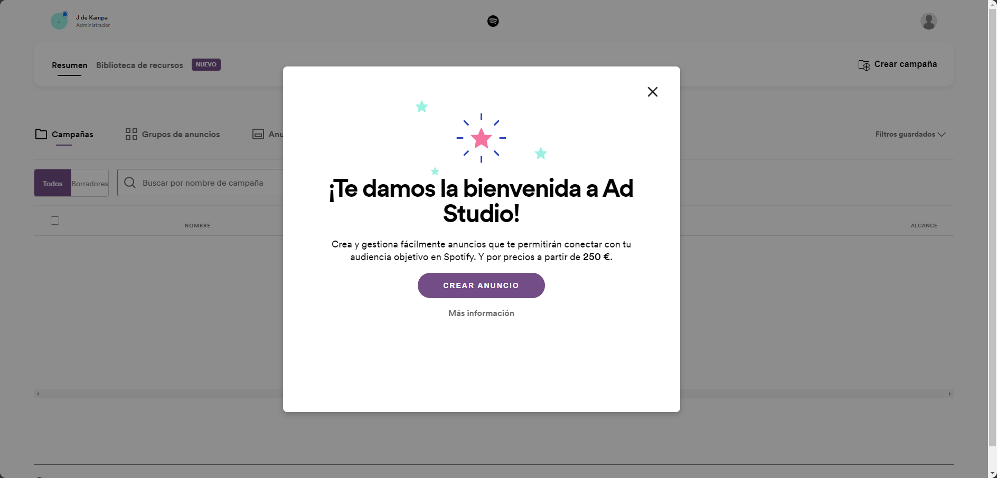Screen dimensions: 997x478
Task: Click the Crear campaña folder-plus icon
Action: click(864, 64)
